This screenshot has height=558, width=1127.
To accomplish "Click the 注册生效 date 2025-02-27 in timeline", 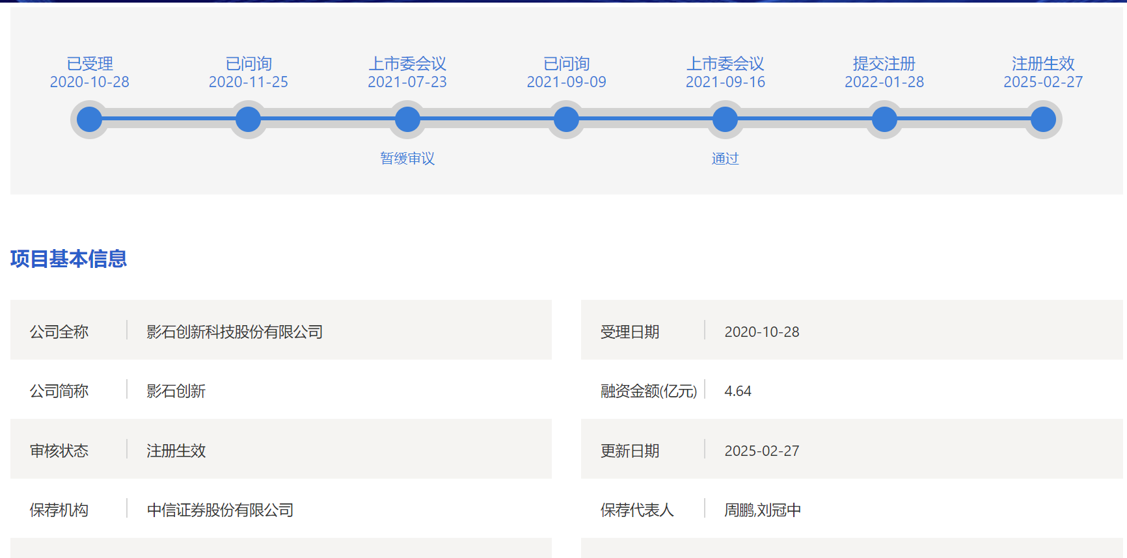I will [x=1043, y=82].
